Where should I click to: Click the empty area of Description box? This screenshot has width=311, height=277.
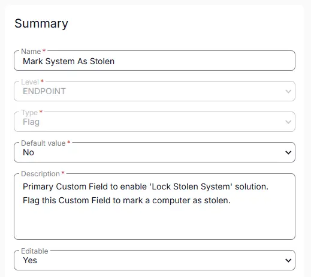pos(155,223)
